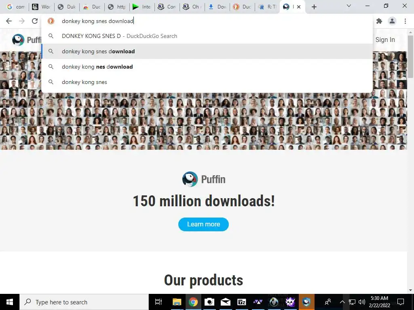Switch to the 'Dow' download tab
The width and height of the screenshot is (414, 310).
click(x=217, y=7)
